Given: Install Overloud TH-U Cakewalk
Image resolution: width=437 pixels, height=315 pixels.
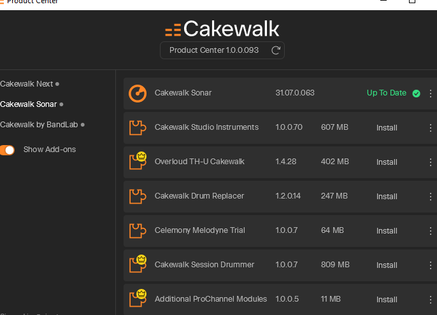Looking at the screenshot, I should click(387, 162).
